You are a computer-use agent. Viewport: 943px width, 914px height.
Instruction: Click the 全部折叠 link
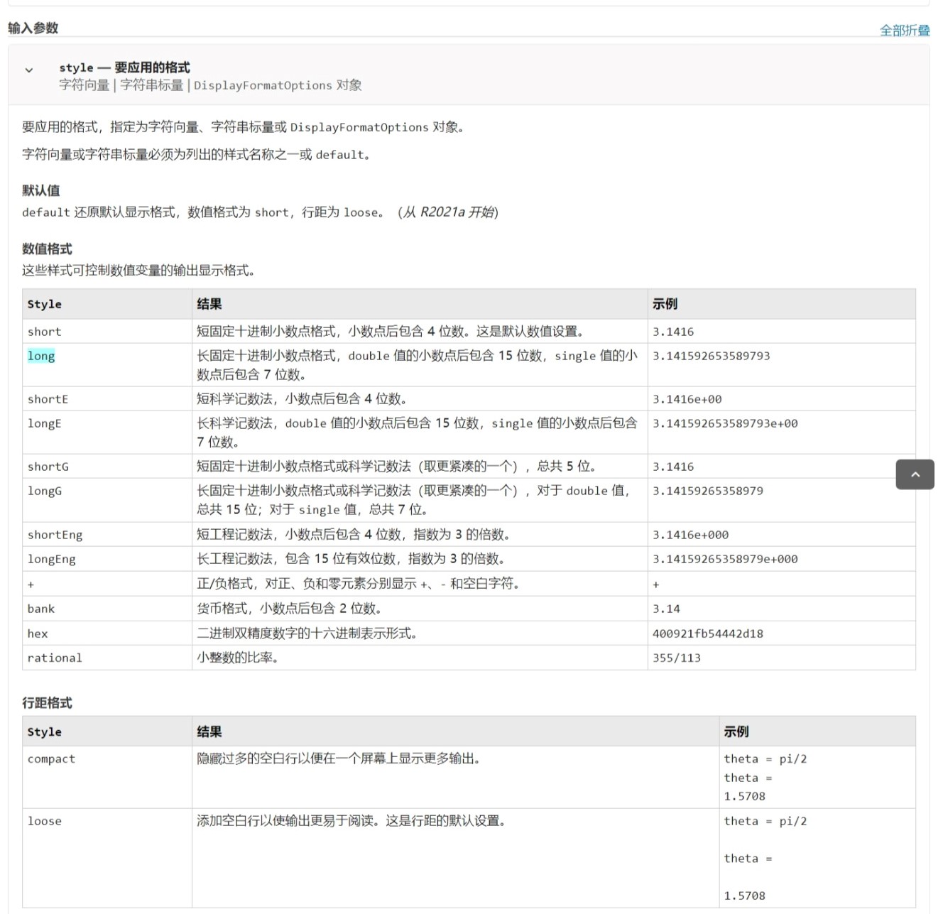tap(904, 31)
